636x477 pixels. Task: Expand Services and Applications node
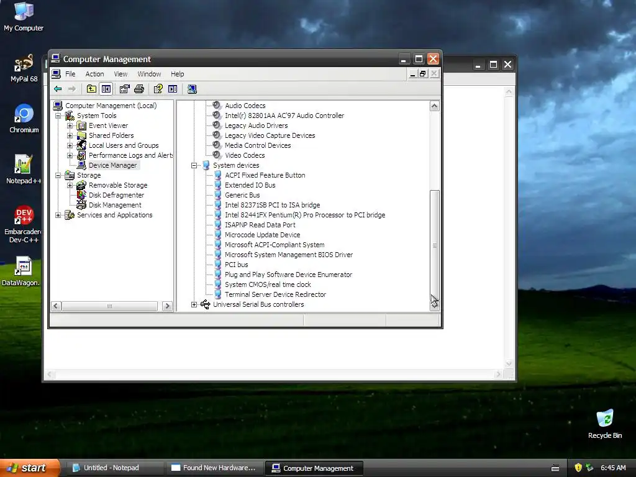(x=58, y=215)
